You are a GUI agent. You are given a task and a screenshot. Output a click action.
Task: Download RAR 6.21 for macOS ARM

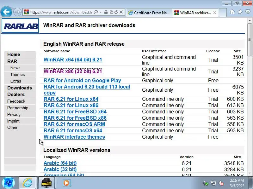(x=74, y=124)
